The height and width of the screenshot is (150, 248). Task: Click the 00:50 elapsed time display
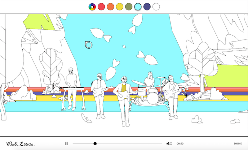coord(180,144)
